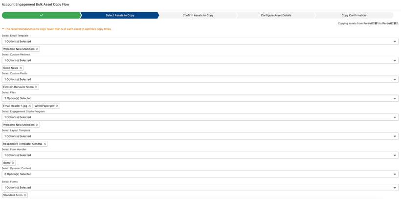Expand the Select Forms dropdown
The image size is (401, 199).
200,188
